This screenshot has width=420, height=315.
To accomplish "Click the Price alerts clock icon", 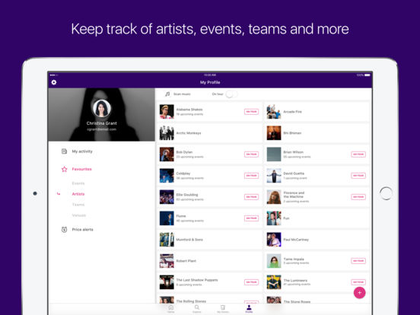I will (64, 230).
